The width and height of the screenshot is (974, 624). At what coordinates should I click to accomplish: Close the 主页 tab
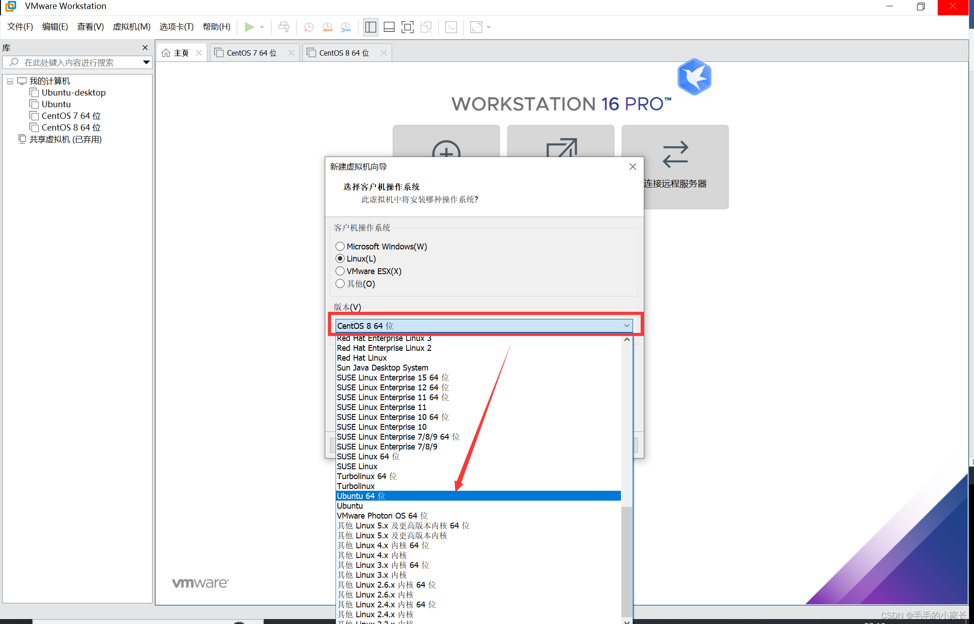point(199,53)
